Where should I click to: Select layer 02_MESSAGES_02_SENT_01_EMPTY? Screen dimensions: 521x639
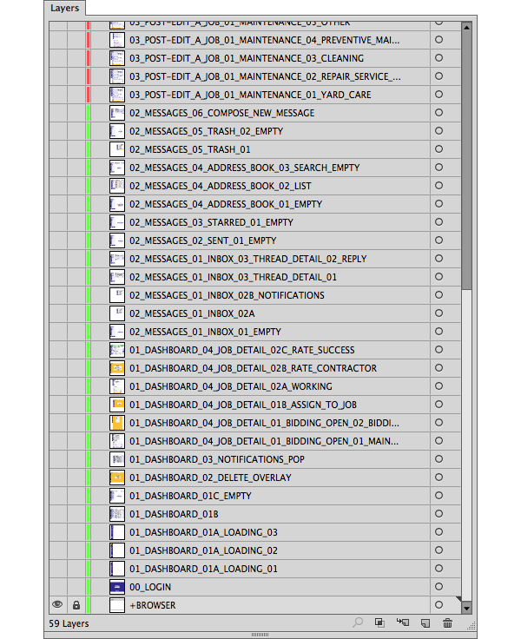pos(202,240)
